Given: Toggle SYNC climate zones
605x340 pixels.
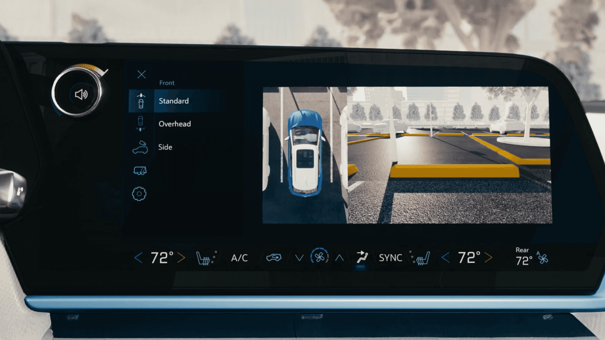Looking at the screenshot, I should coord(390,258).
